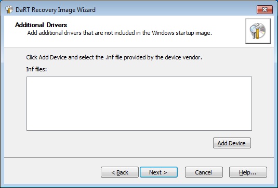Click the red X button in title bar

[x=264, y=9]
